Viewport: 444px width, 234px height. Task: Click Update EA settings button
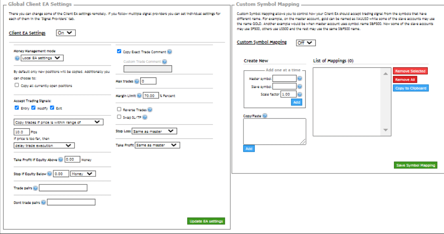coord(206,221)
